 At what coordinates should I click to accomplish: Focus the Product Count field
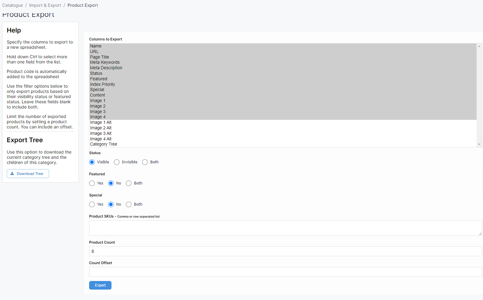coord(285,251)
